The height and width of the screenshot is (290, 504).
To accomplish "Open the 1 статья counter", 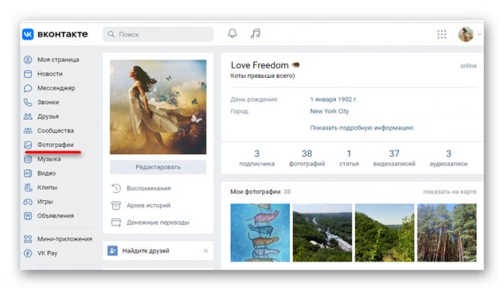I will click(x=349, y=158).
